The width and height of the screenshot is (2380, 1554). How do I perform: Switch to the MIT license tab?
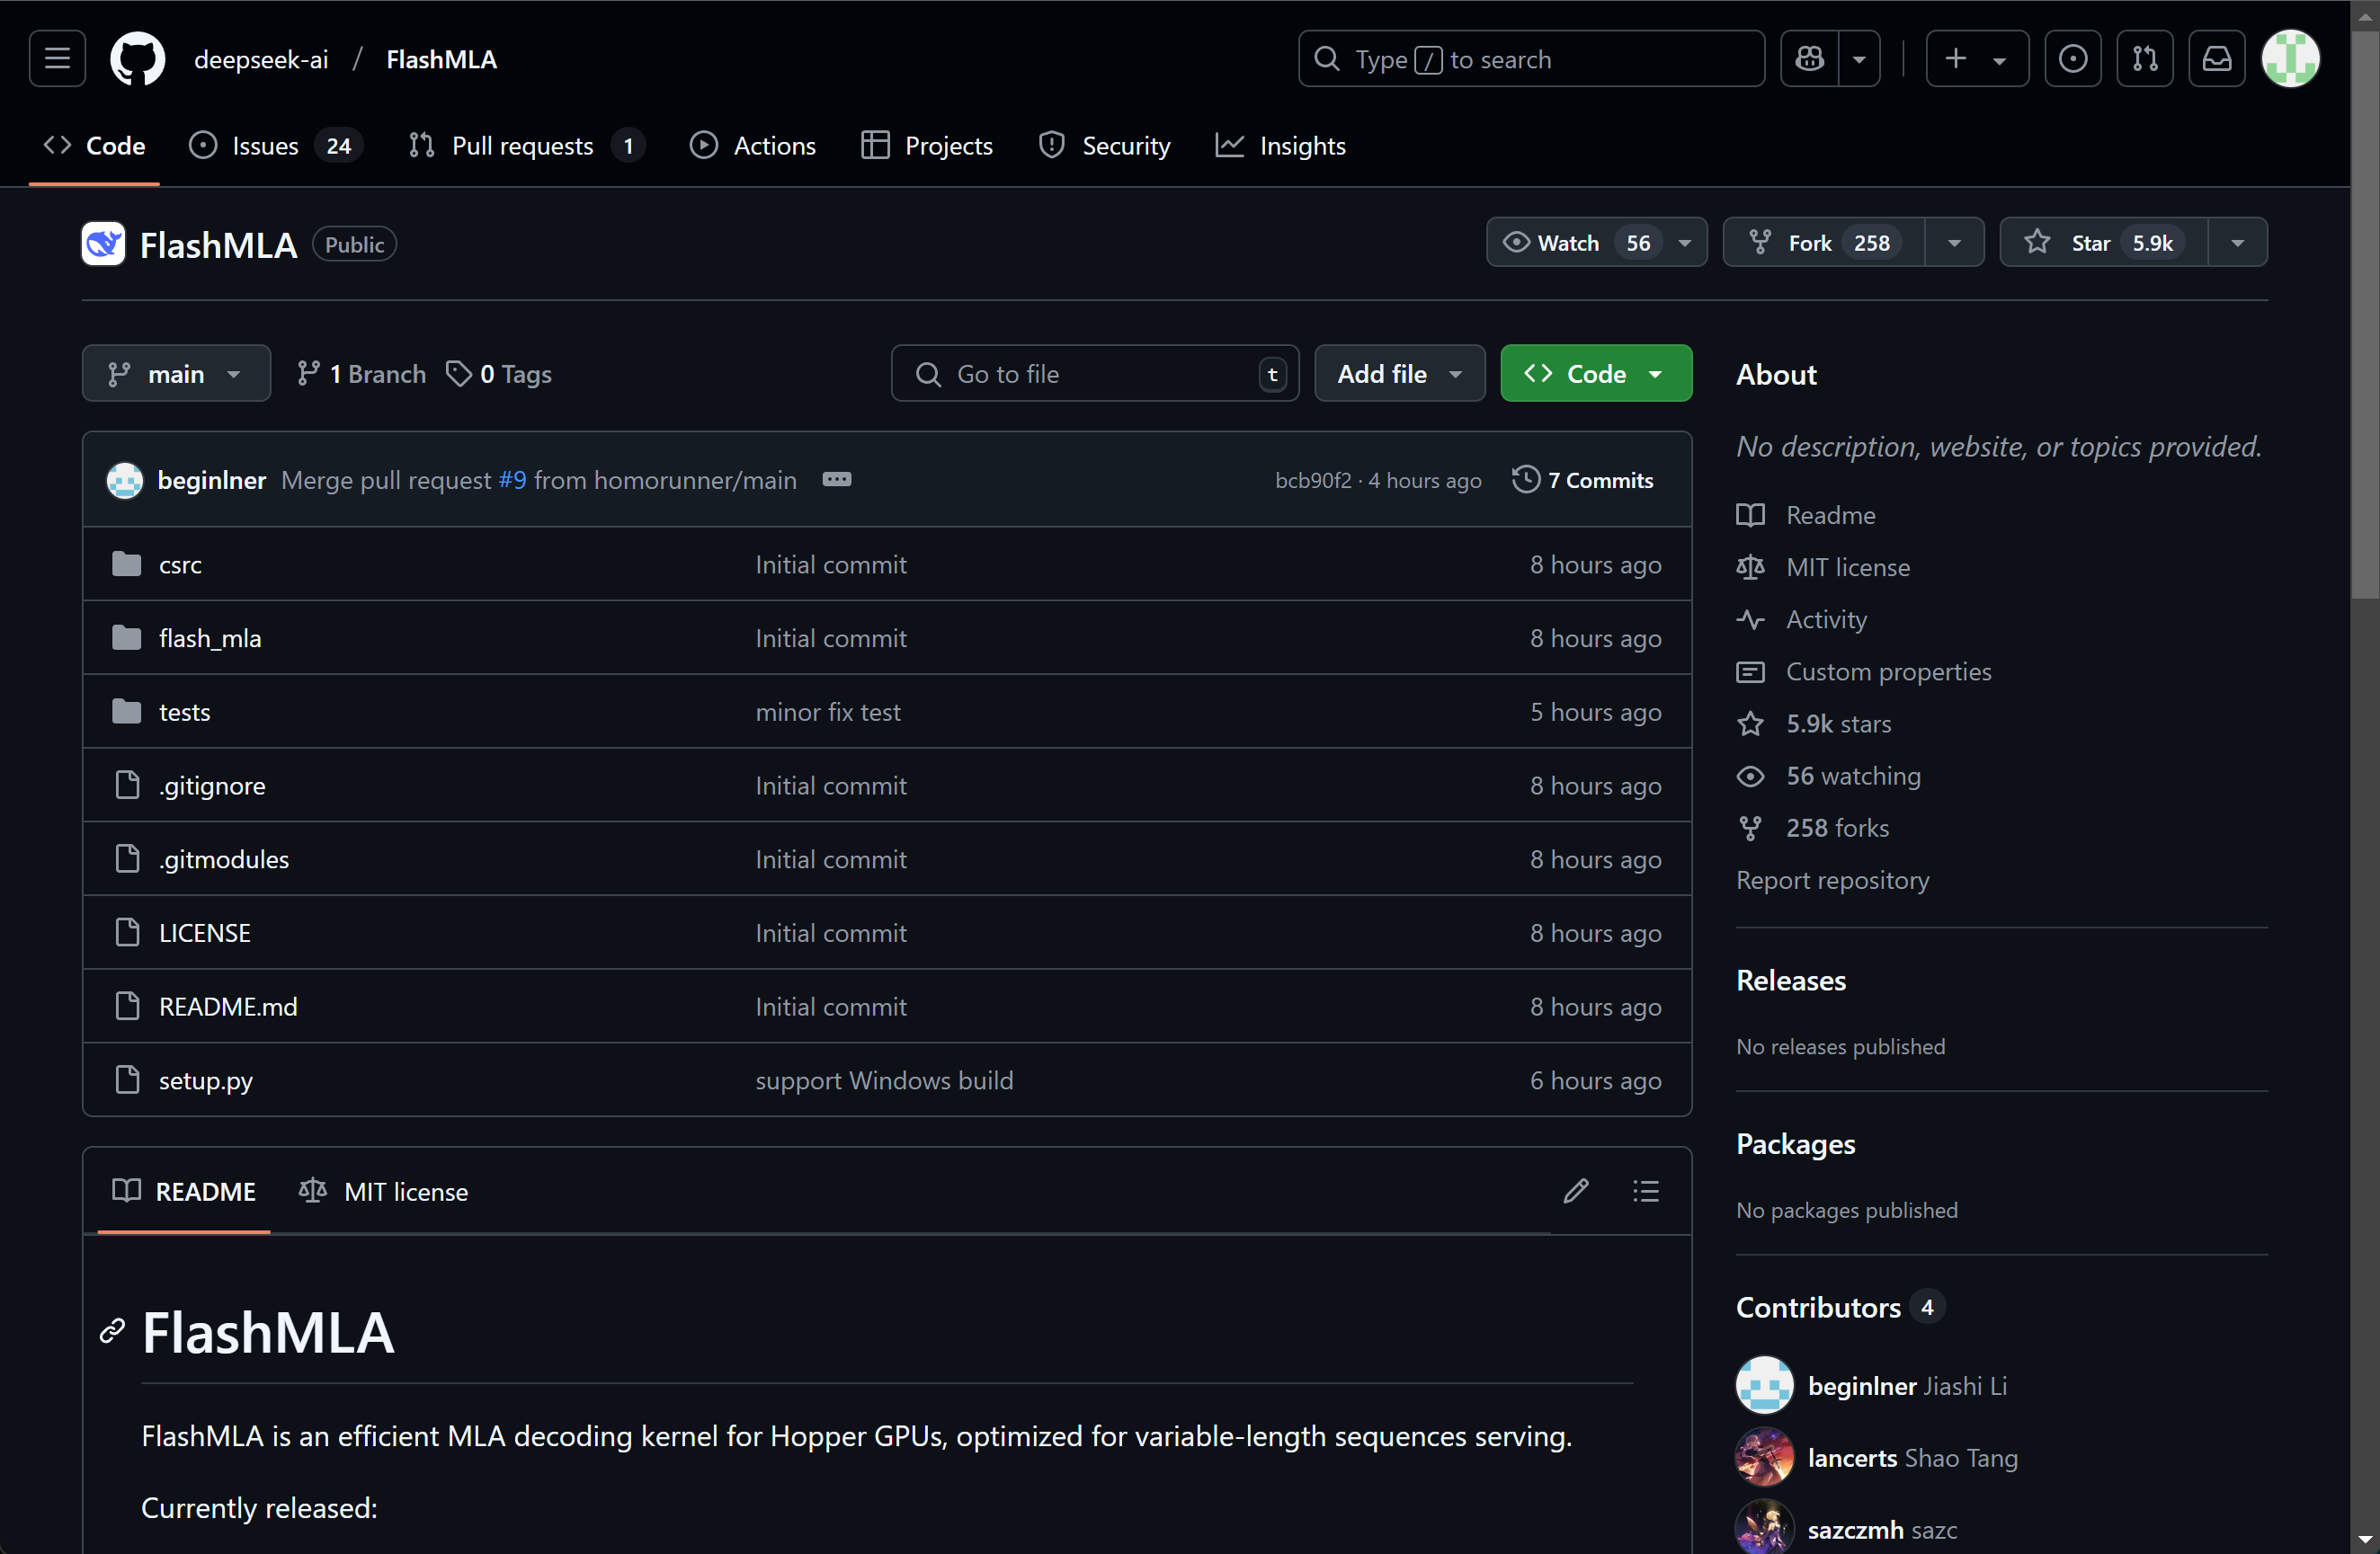pyautogui.click(x=383, y=1191)
